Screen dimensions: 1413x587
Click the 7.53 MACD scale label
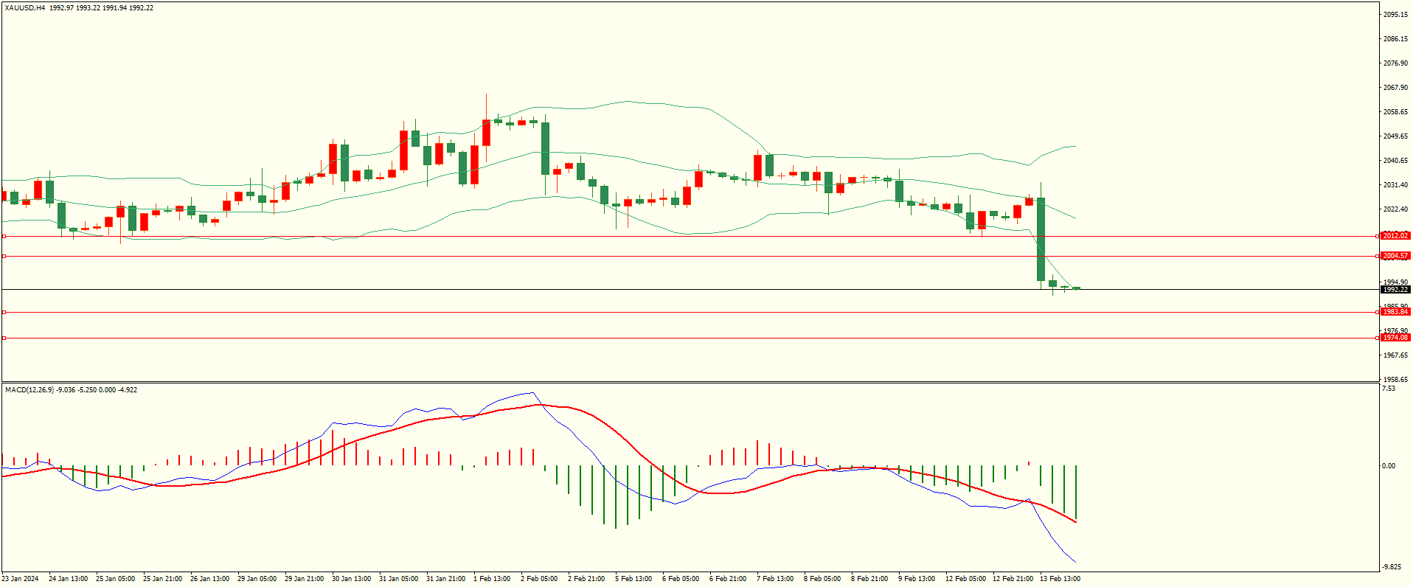(x=1389, y=389)
